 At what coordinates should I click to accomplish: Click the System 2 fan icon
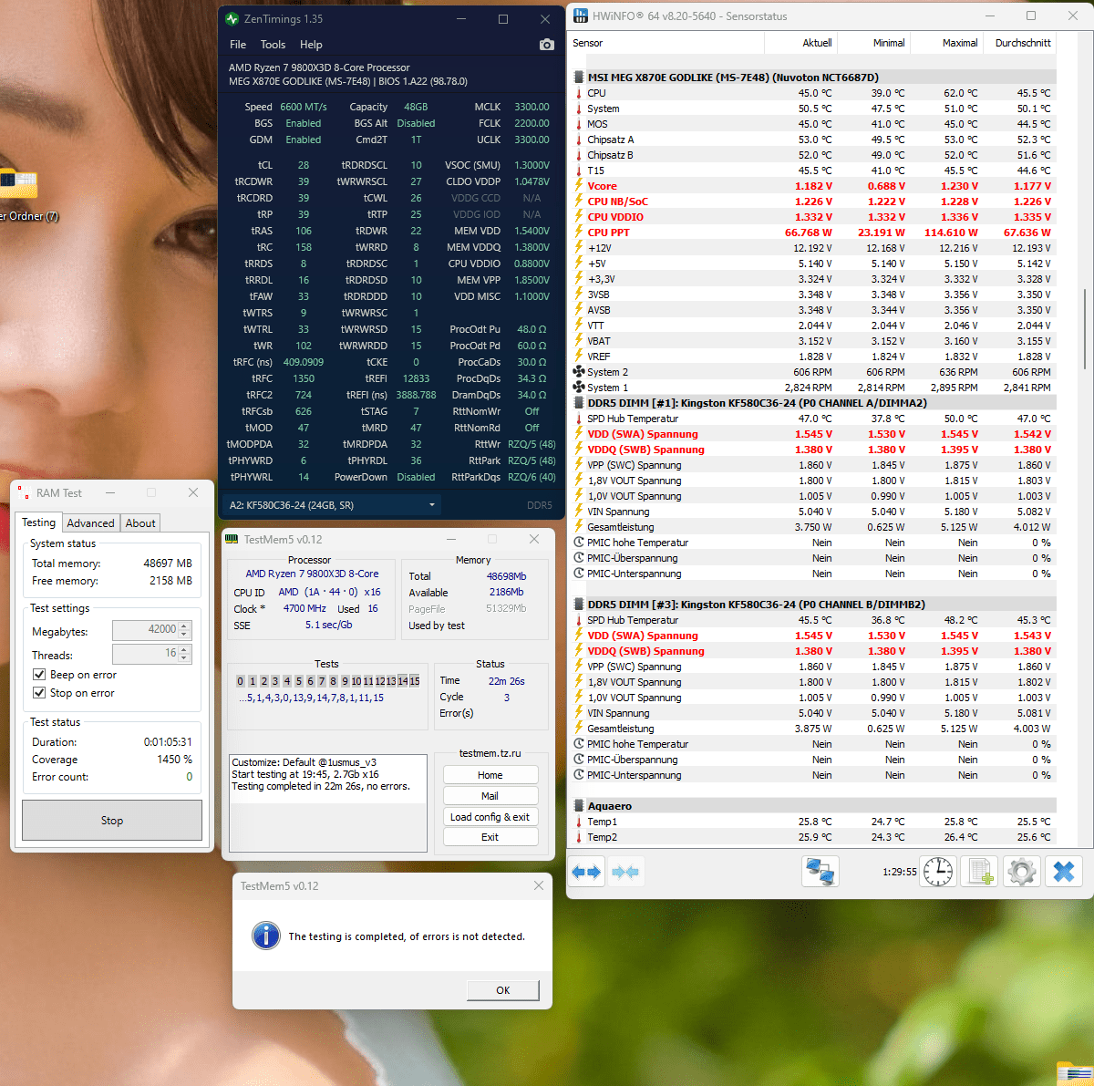tap(579, 372)
